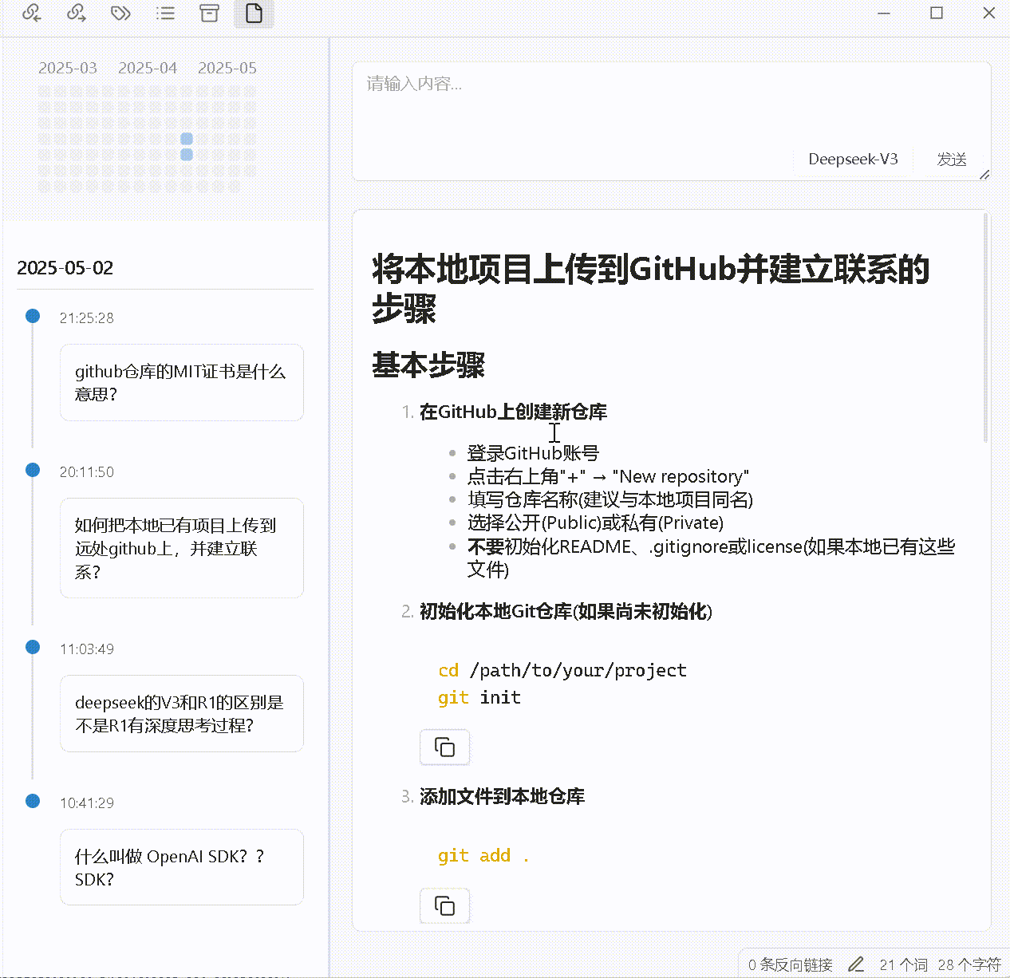The width and height of the screenshot is (1010, 978).
Task: Click the 11:03:49 timestamp
Action: tap(87, 649)
